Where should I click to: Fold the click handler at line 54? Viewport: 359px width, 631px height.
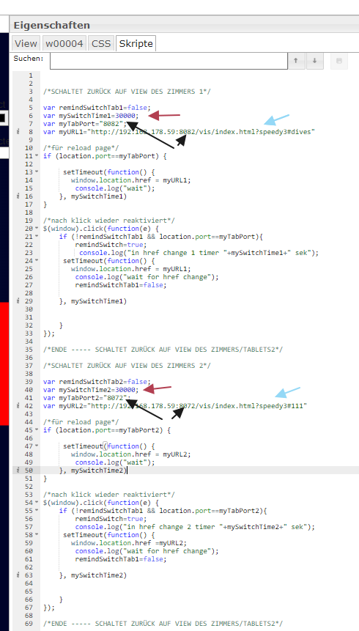(37, 503)
